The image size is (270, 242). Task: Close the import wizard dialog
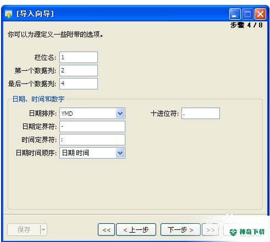[260, 14]
